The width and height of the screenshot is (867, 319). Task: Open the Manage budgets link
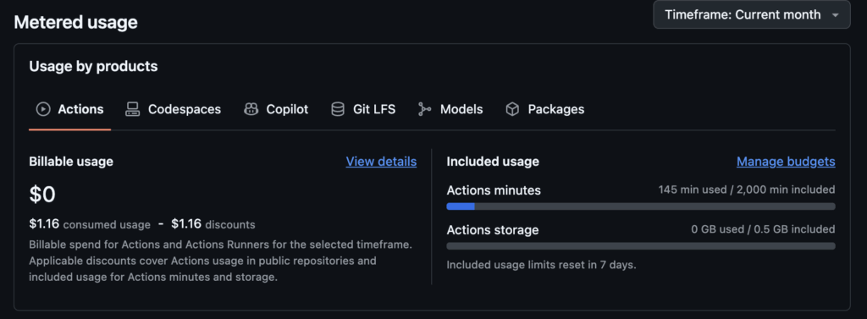pyautogui.click(x=786, y=162)
